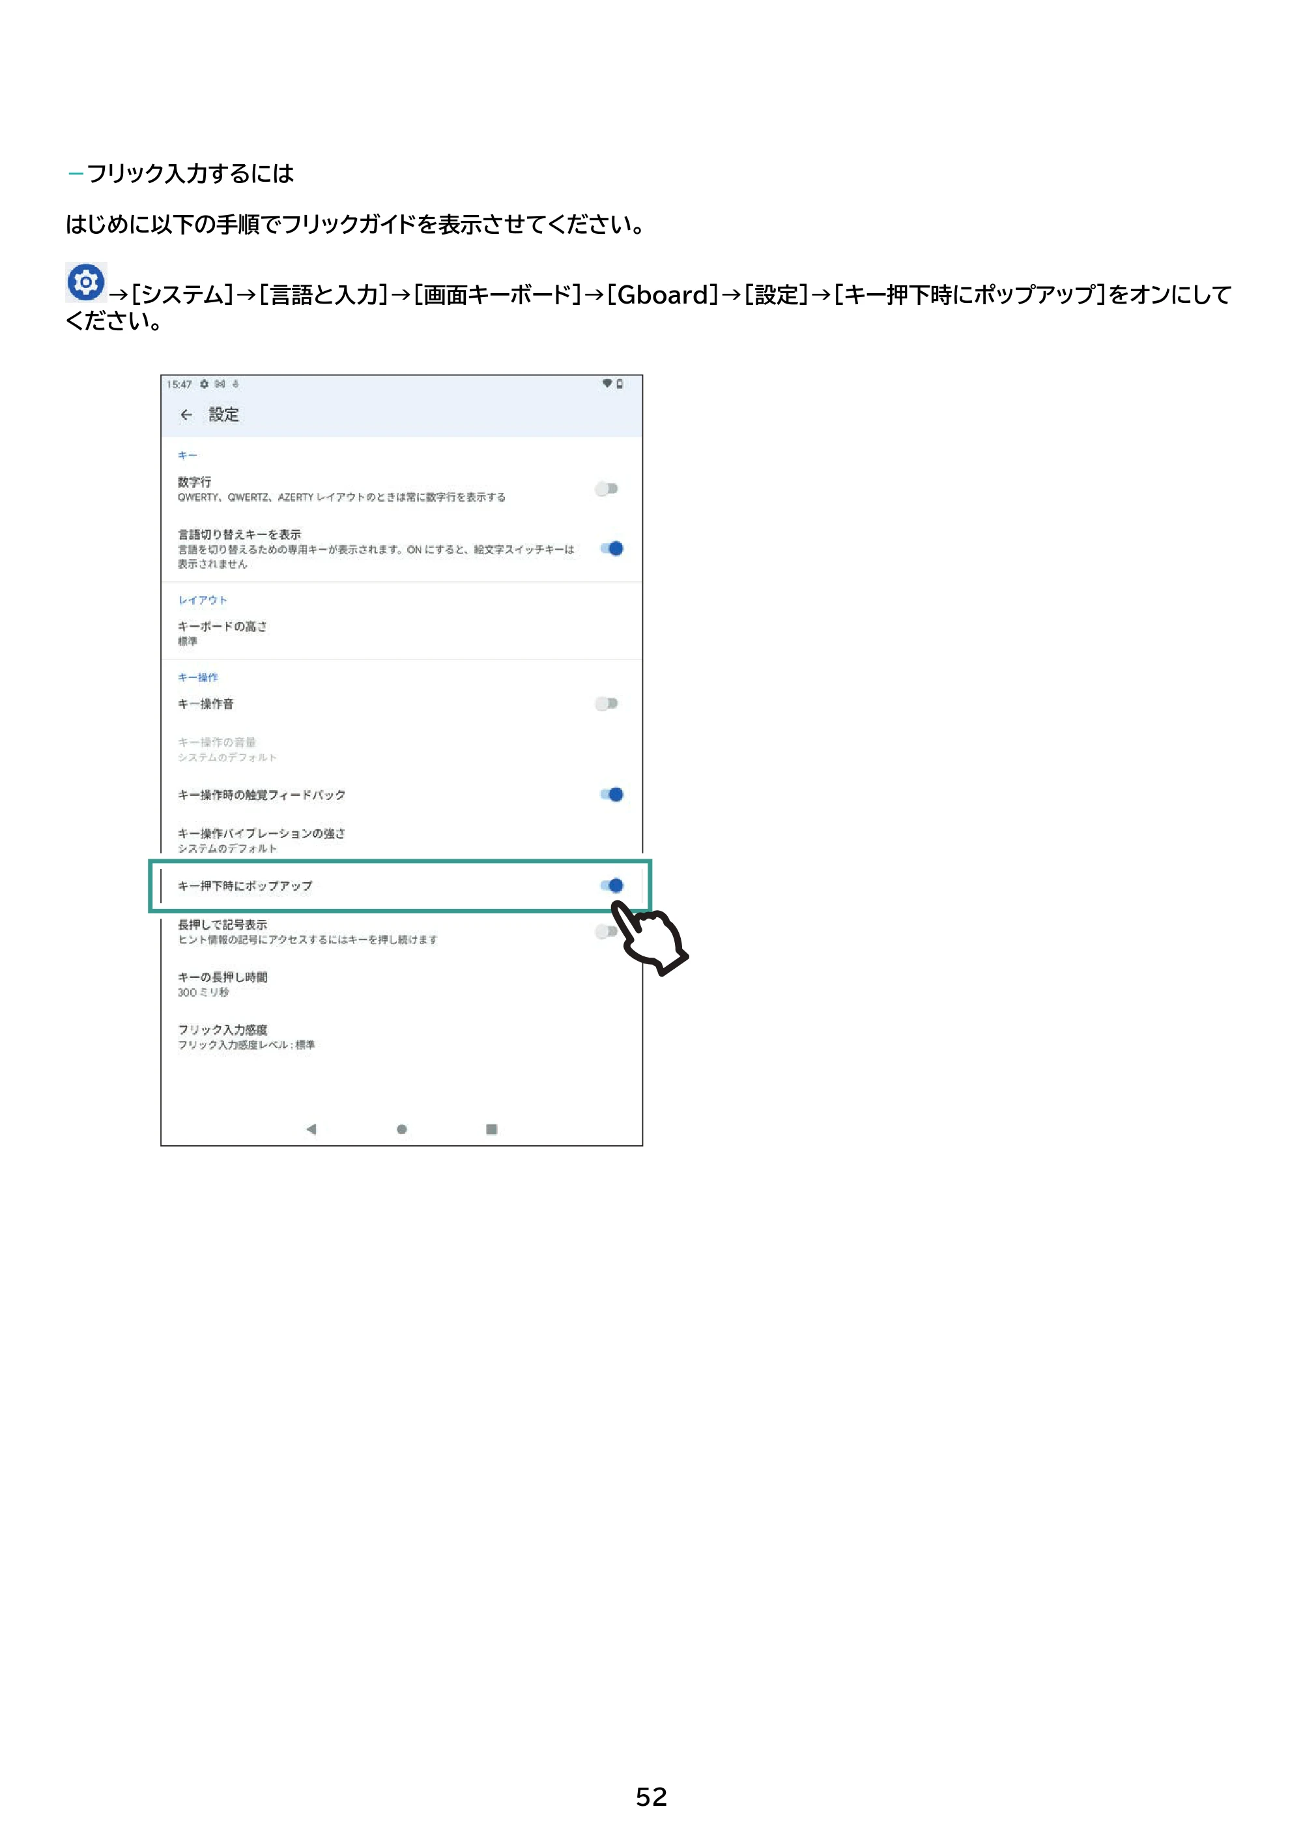Tap the フリック入力感度レベル：標準 subtitle
This screenshot has height=1843, width=1303.
[x=246, y=1045]
